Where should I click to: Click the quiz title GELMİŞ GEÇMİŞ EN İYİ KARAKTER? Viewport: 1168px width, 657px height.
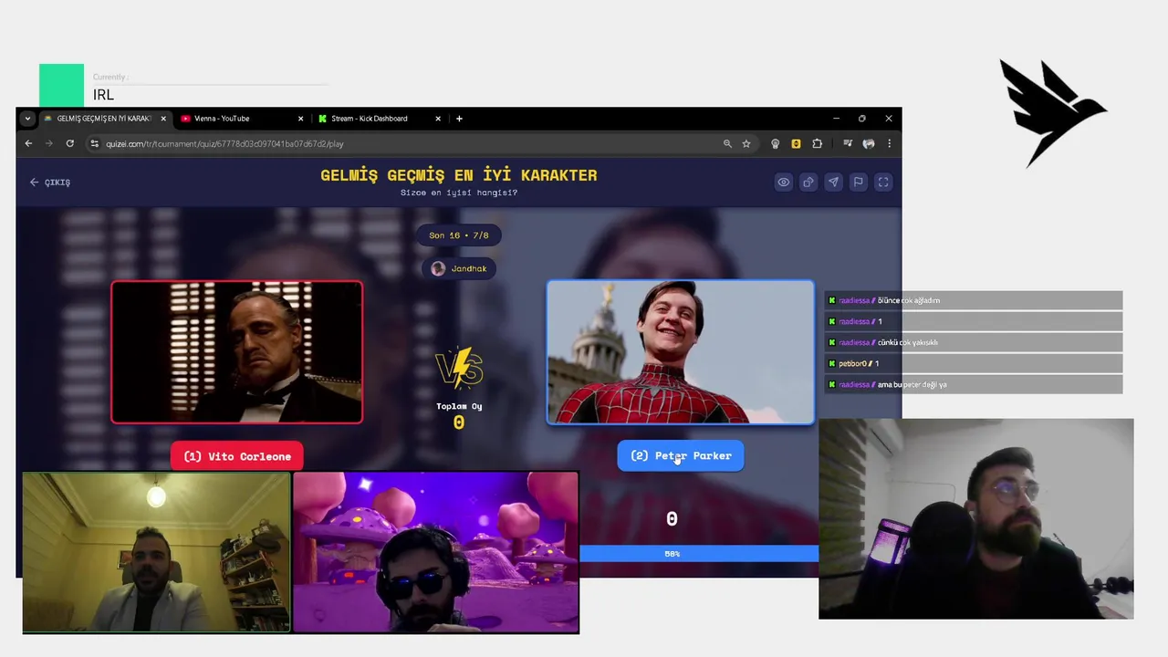pos(459,175)
